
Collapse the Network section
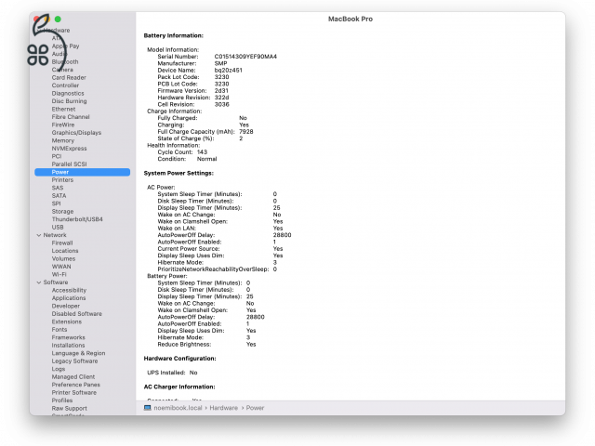click(38, 235)
